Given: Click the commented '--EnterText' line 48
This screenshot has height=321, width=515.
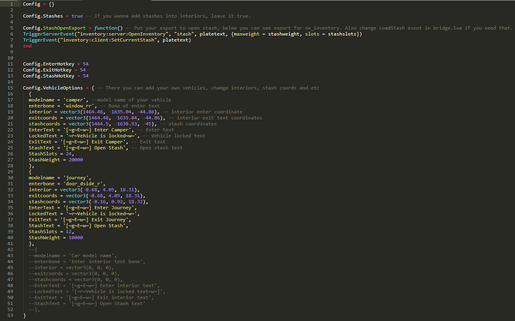Looking at the screenshot, I should [94, 286].
